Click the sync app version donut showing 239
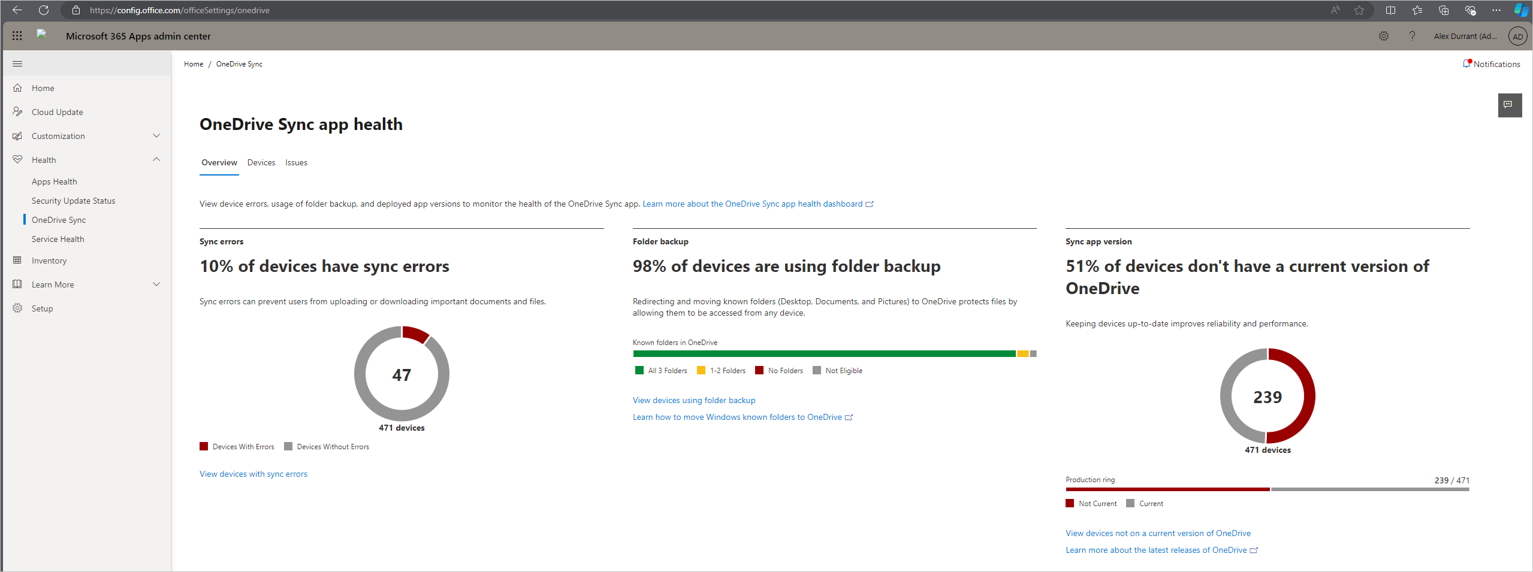Image resolution: width=1533 pixels, height=572 pixels. coord(1268,397)
